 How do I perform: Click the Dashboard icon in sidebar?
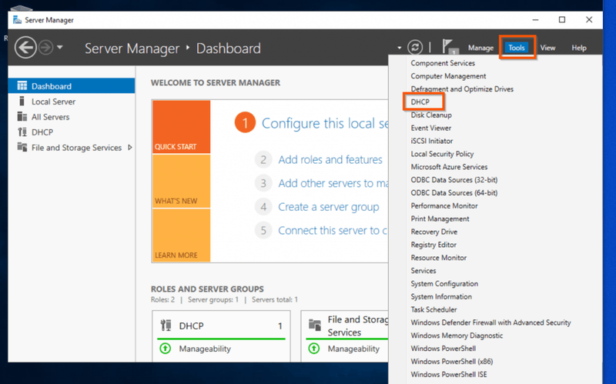22,85
